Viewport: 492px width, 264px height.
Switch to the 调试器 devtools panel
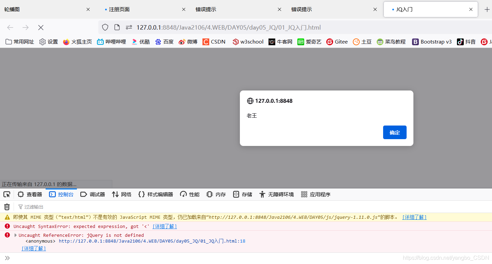[93, 195]
